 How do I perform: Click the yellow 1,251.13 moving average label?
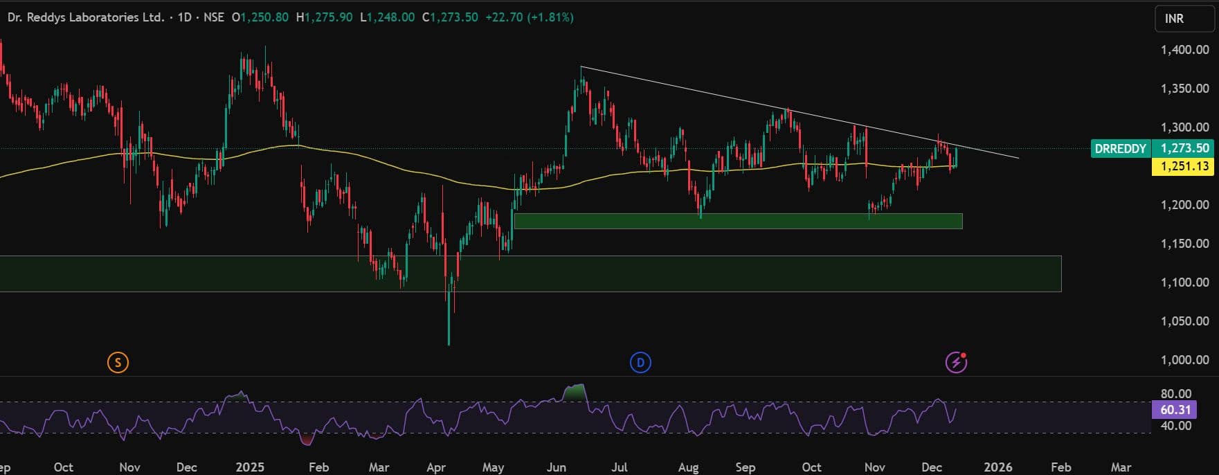tap(1184, 166)
